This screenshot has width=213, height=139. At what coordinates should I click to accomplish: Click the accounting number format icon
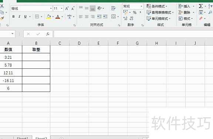pos(125,13)
